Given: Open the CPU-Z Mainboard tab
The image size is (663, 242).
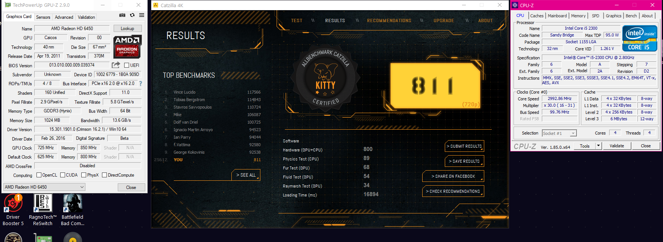Looking at the screenshot, I should click(557, 16).
